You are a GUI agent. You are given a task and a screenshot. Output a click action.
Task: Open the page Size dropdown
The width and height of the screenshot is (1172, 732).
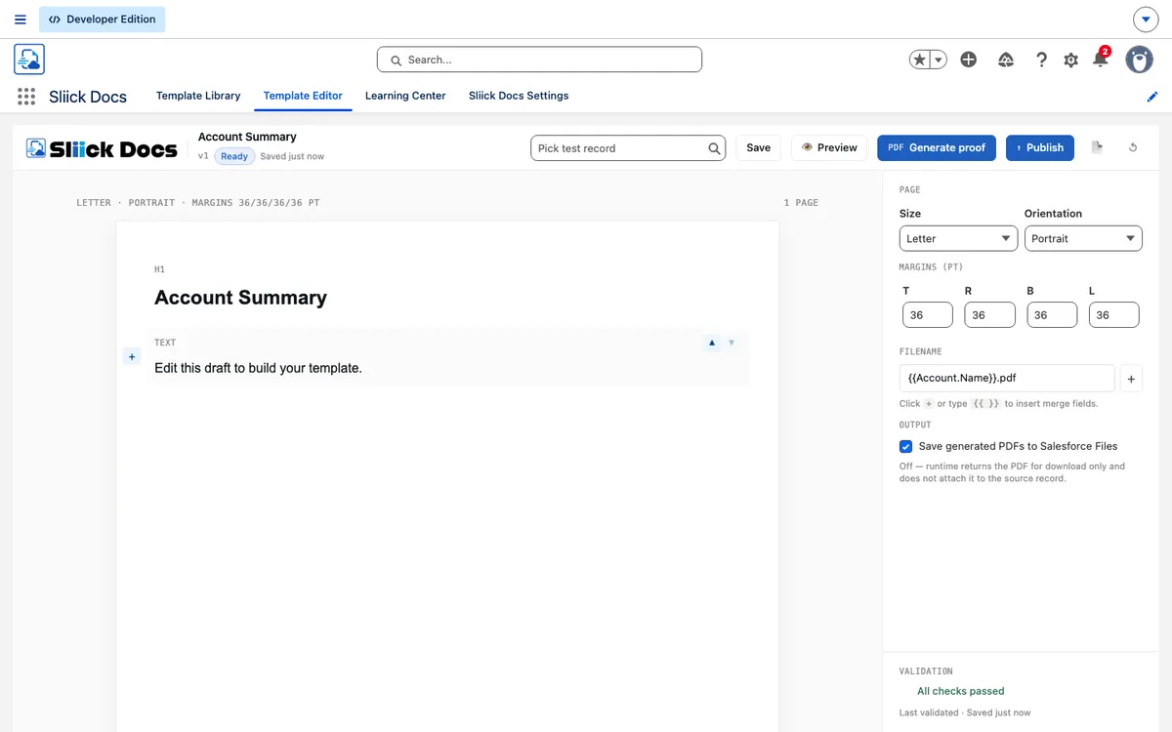click(x=958, y=238)
